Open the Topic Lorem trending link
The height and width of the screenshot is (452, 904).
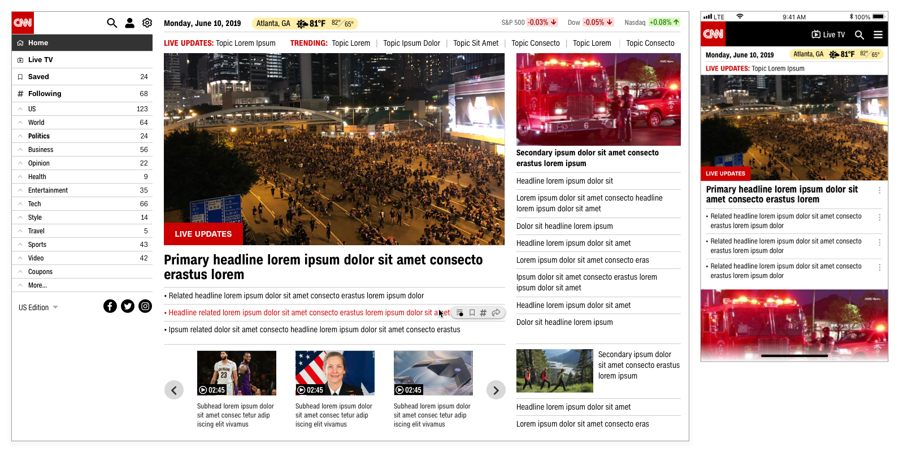pyautogui.click(x=351, y=43)
